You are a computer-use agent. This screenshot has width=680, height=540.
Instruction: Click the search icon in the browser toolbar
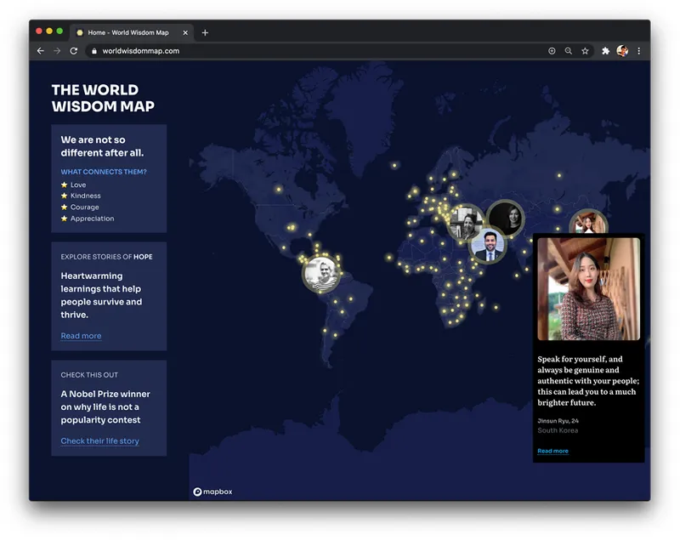tap(568, 50)
